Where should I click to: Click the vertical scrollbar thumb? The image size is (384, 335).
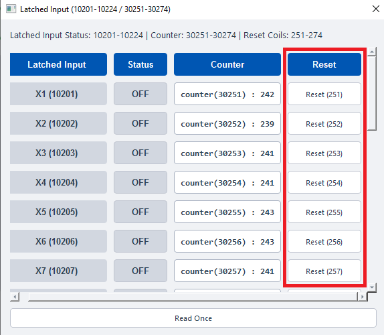[x=372, y=93]
